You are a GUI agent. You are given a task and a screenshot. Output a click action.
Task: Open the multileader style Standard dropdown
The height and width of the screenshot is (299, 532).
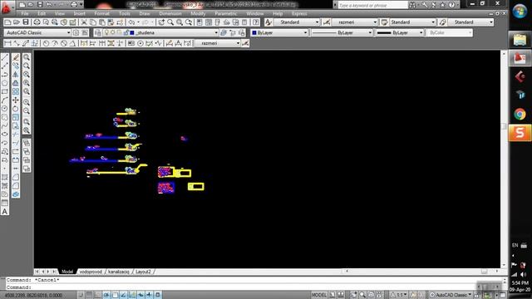tap(470, 22)
